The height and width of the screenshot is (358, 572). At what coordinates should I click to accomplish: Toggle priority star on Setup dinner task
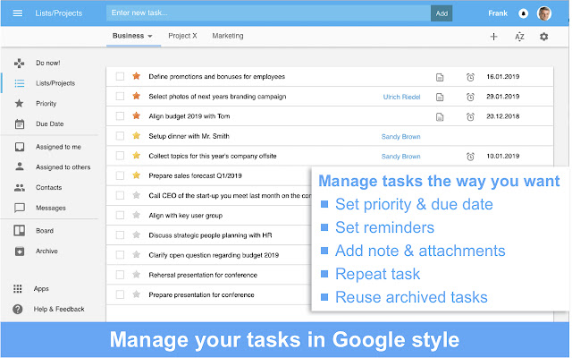click(x=137, y=135)
